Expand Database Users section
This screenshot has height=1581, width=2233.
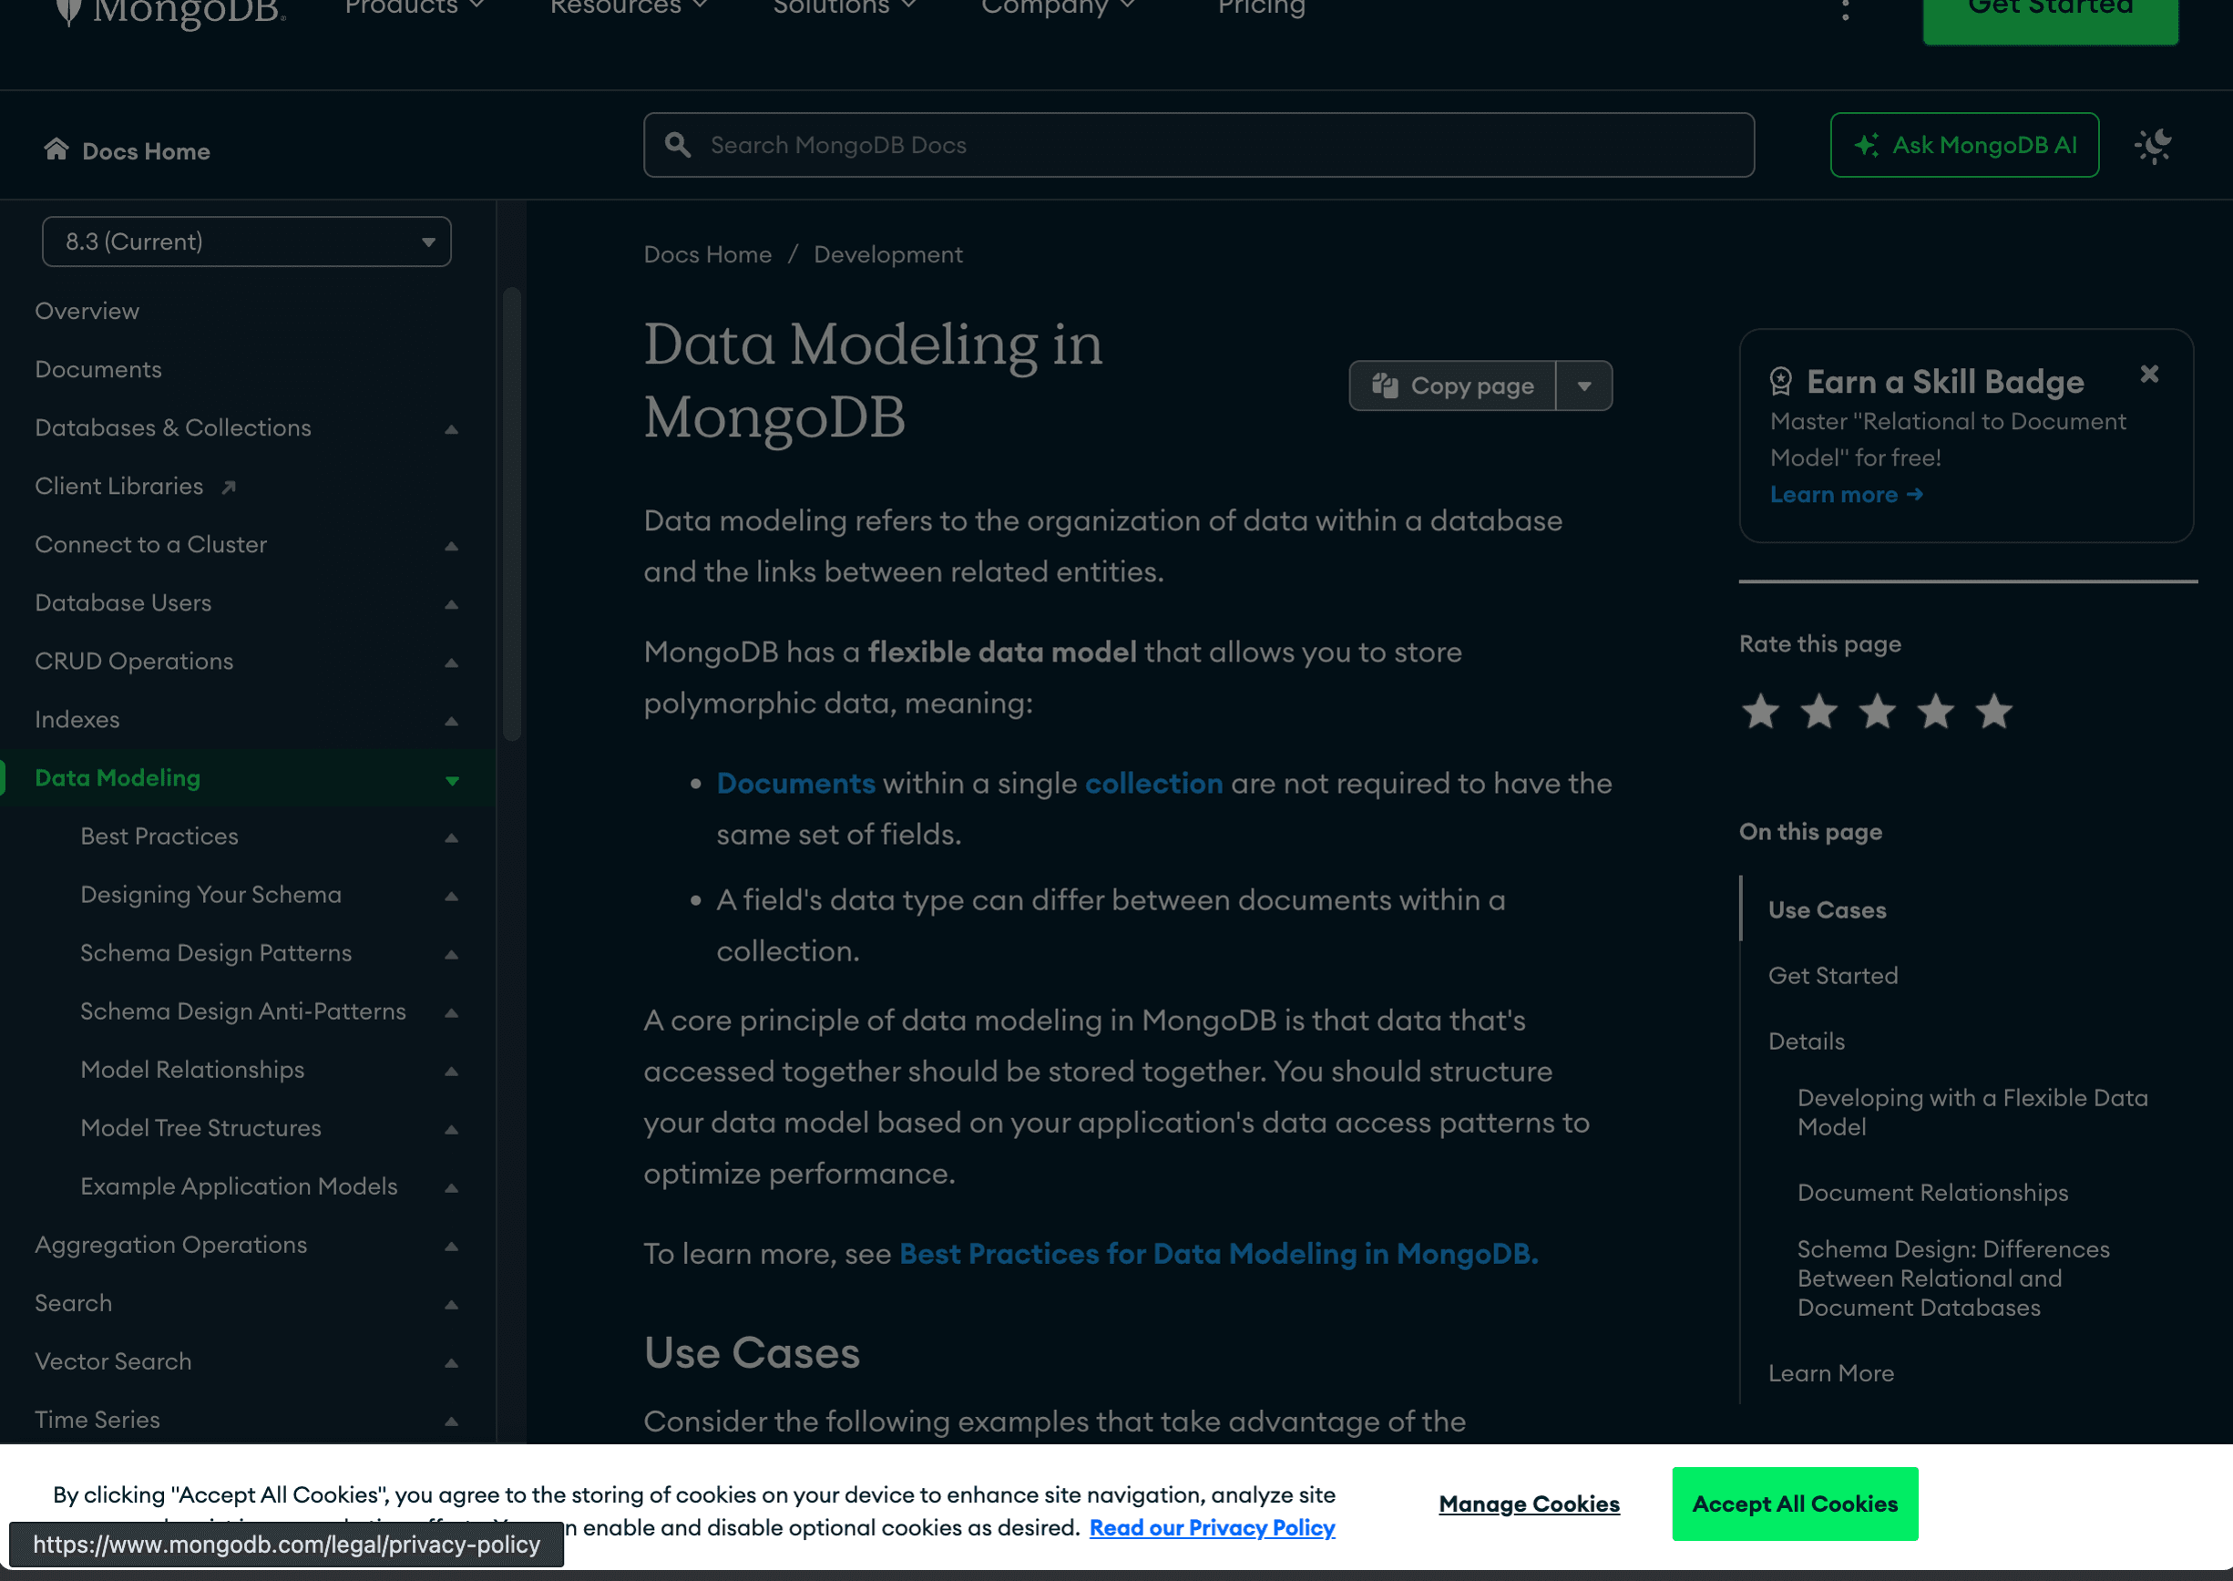(452, 604)
